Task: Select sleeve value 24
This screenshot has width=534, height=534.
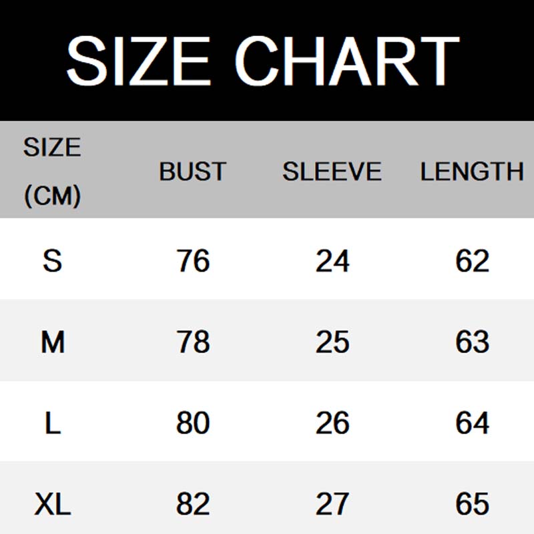Action: click(332, 260)
